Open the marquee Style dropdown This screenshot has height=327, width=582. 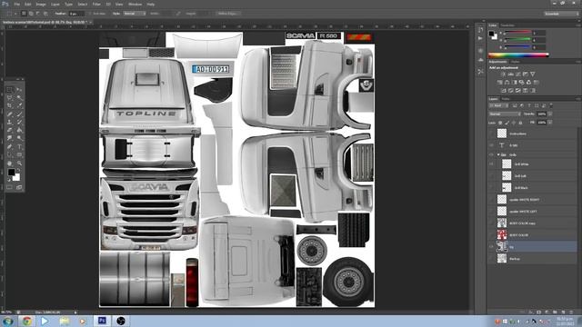[135, 14]
